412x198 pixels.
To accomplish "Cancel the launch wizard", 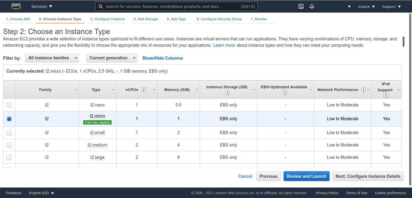I will pyautogui.click(x=245, y=176).
